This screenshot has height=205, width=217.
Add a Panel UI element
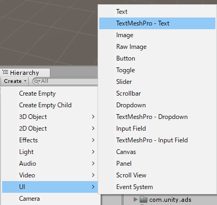(x=157, y=164)
